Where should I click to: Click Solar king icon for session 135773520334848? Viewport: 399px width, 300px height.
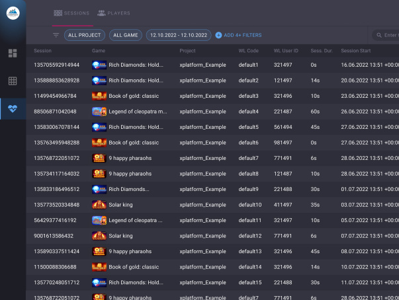tap(99, 205)
